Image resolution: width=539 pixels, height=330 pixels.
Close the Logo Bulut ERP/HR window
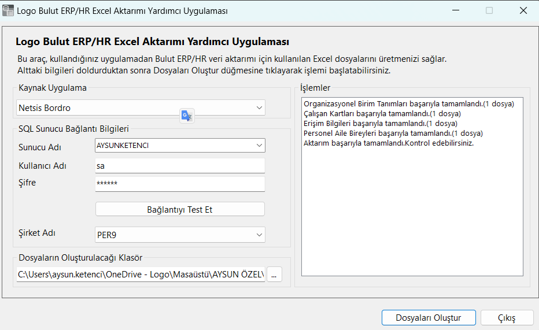pyautogui.click(x=523, y=10)
